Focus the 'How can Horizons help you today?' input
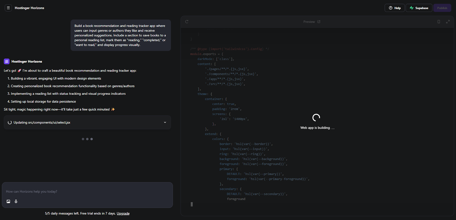This screenshot has height=220, width=456. (87, 192)
